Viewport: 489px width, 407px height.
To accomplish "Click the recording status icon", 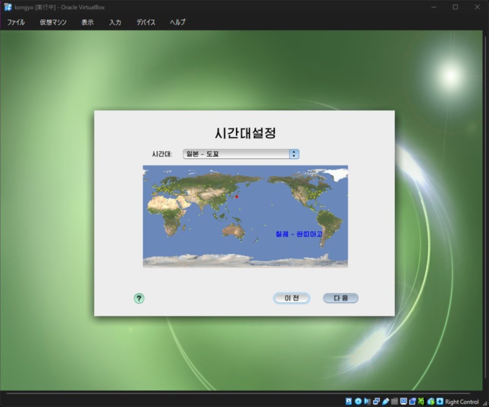I will tap(413, 402).
